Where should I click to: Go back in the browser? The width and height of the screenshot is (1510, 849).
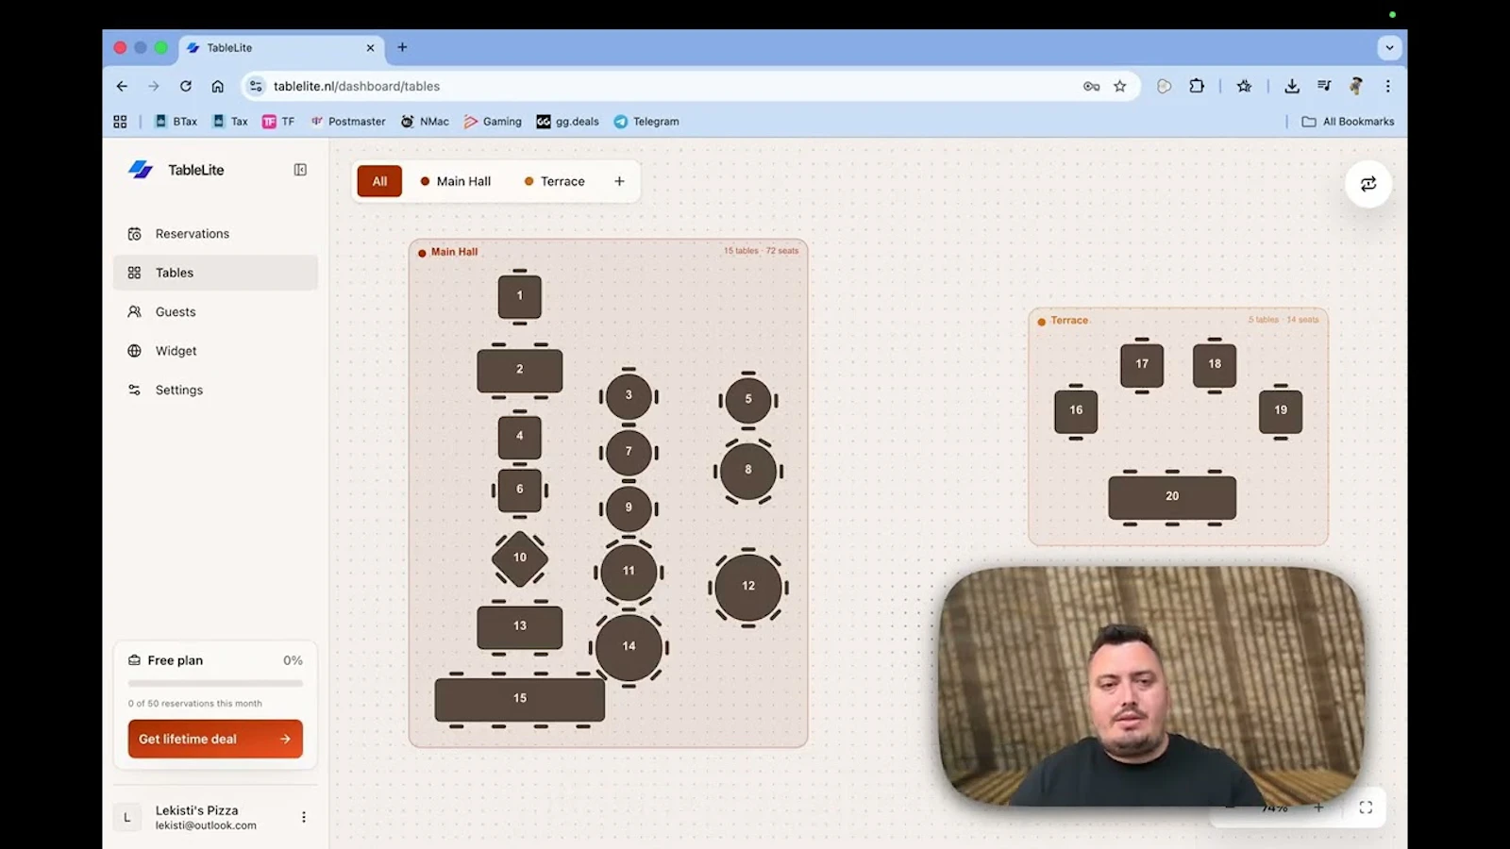pos(122,86)
